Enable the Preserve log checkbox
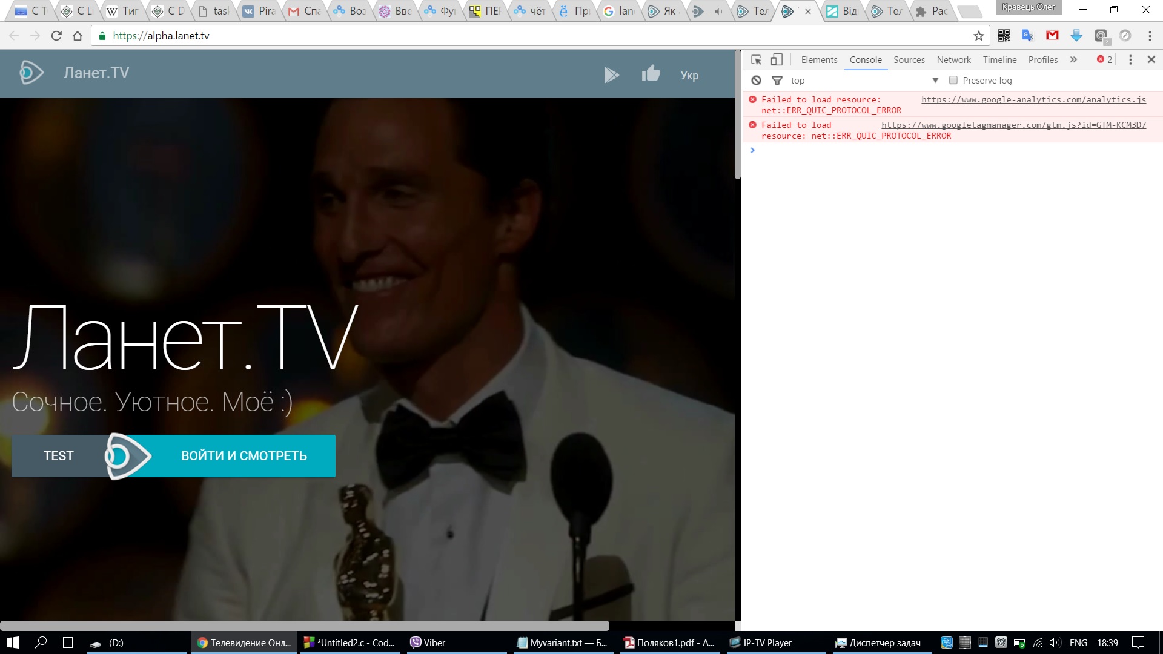The image size is (1163, 654). click(x=953, y=80)
